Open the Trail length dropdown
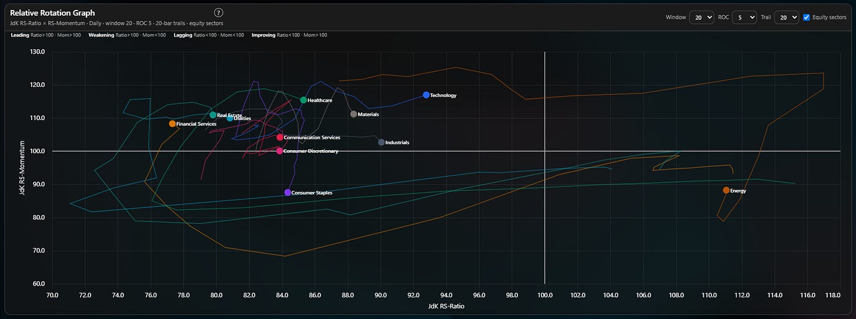 (786, 18)
